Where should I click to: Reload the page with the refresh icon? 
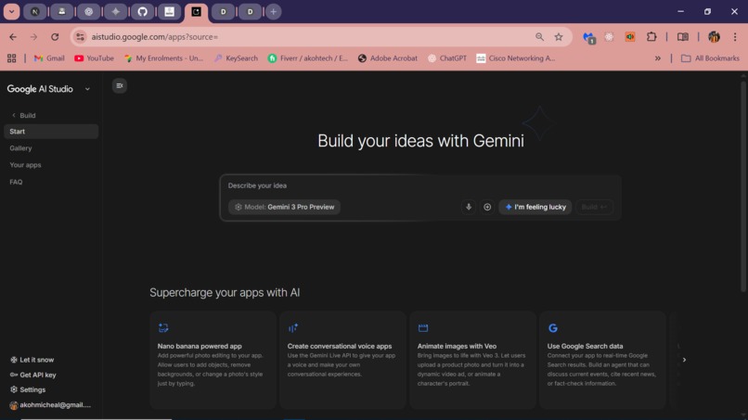[x=55, y=37]
